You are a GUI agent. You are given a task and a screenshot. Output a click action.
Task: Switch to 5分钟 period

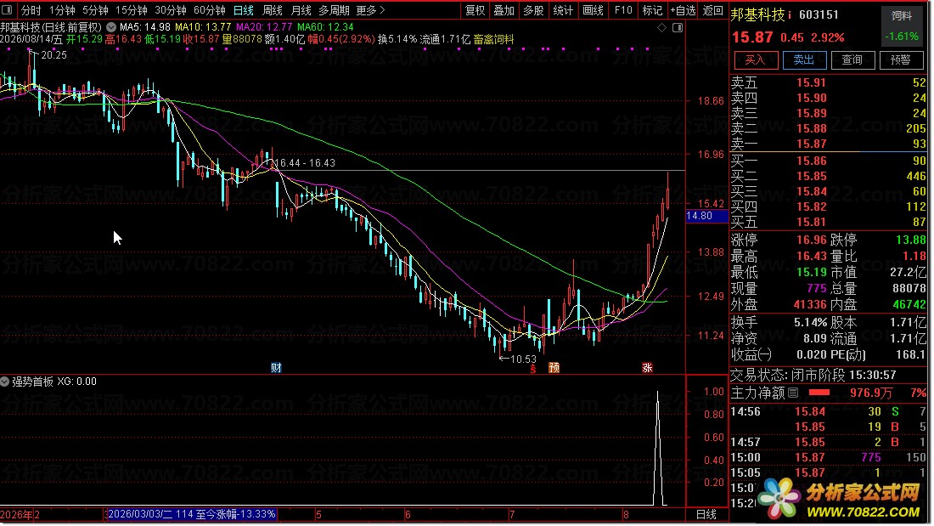[95, 10]
